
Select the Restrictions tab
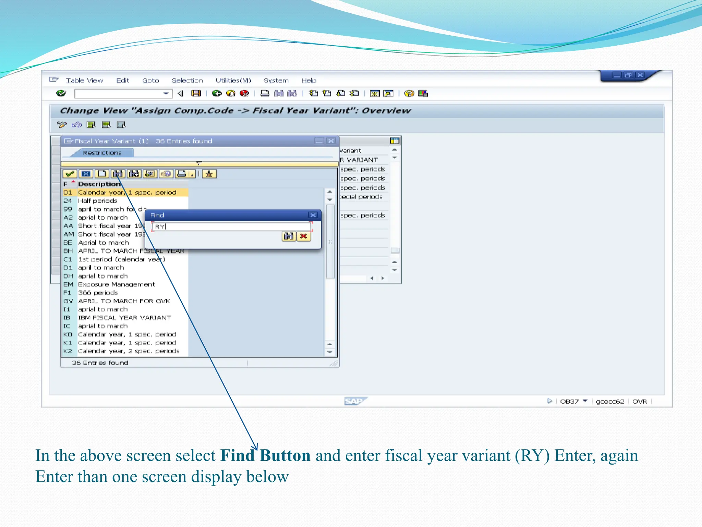[102, 153]
